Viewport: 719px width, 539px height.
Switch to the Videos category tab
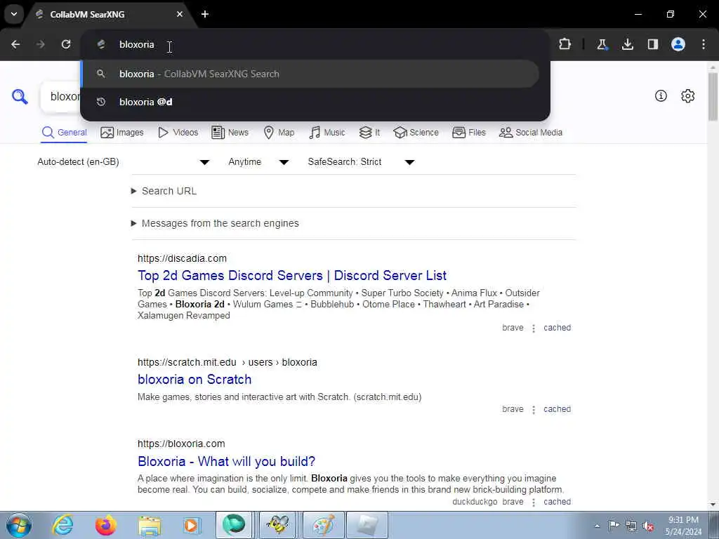178,133
